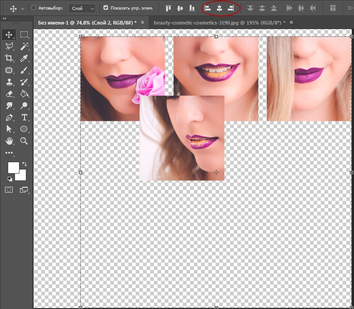Image resolution: width=354 pixels, height=309 pixels.
Task: Select the Ellipse shape tool
Action: [24, 129]
